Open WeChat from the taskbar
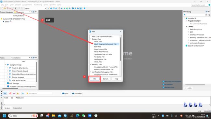Screen dimensions: 211x119 [x=84, y=116]
